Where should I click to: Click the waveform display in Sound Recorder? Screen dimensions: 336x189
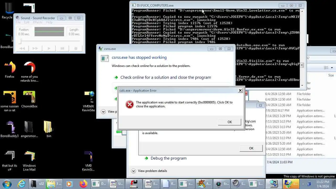tap(49, 31)
